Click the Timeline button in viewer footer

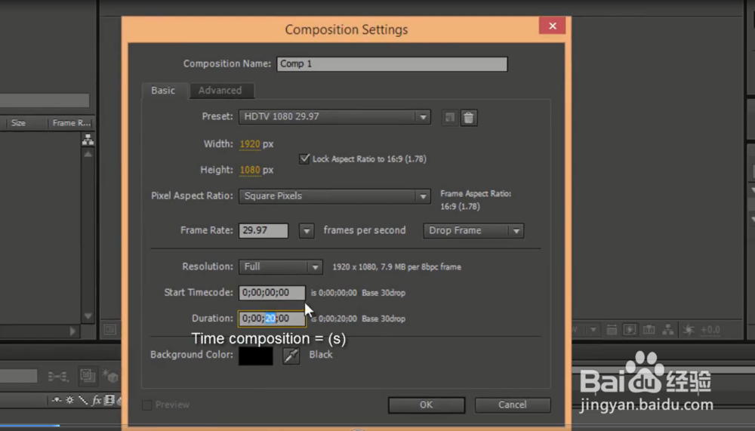(649, 330)
